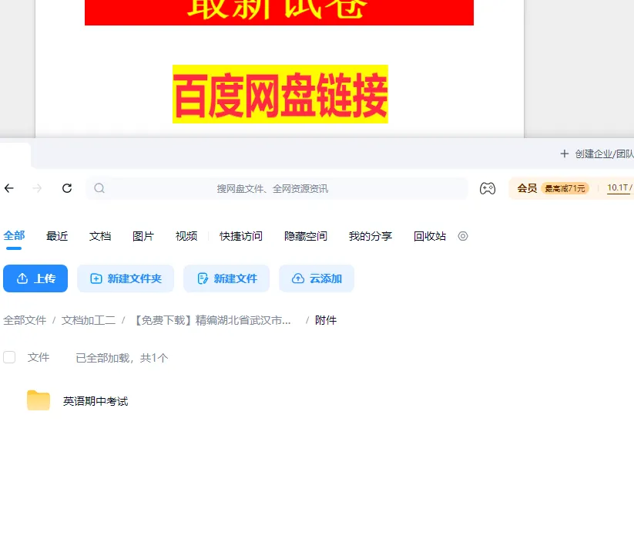The height and width of the screenshot is (550, 634).
Task: Open tab settings circle icon after 回收站
Action: click(x=463, y=236)
